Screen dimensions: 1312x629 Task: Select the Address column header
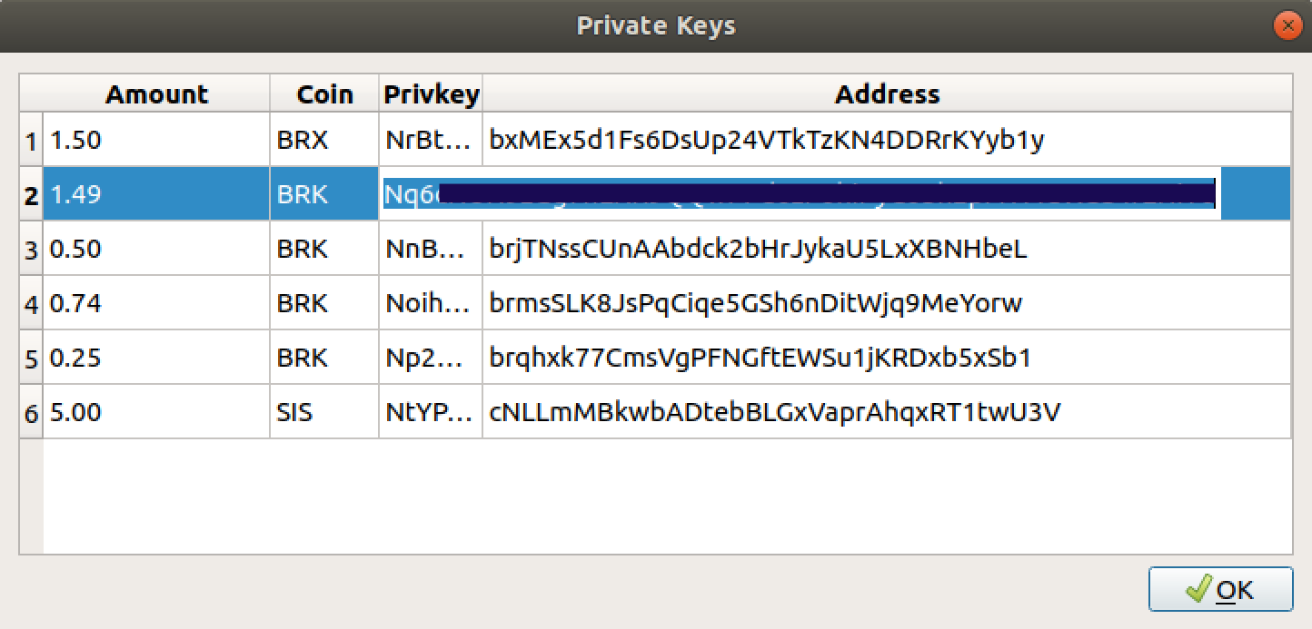tap(887, 93)
